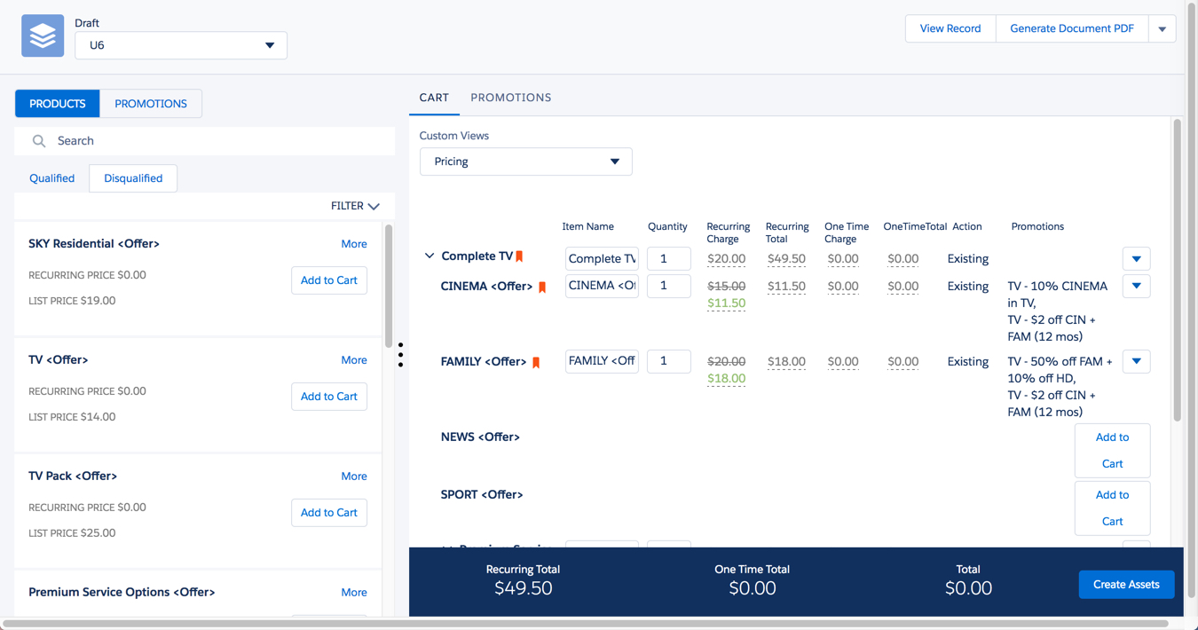Add TV Pack <Offer> to cart
The height and width of the screenshot is (630, 1198).
[x=329, y=513]
